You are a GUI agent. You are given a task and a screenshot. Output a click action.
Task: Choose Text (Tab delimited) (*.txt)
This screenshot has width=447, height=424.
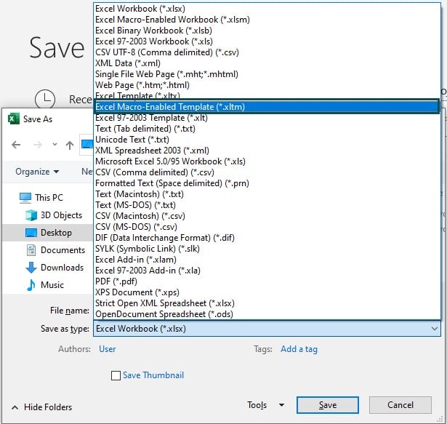(267, 129)
